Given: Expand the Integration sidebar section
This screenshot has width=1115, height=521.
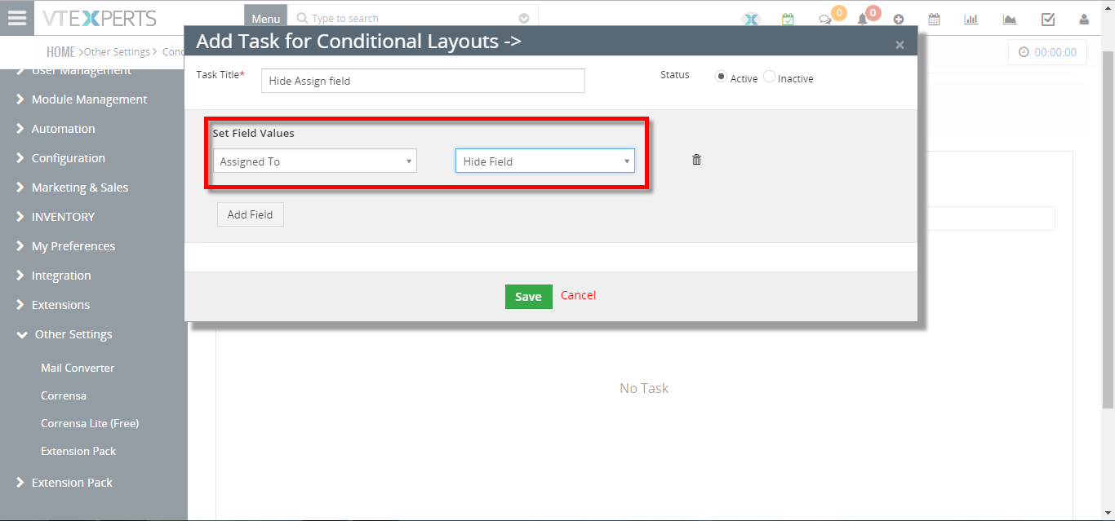Looking at the screenshot, I should 53,276.
